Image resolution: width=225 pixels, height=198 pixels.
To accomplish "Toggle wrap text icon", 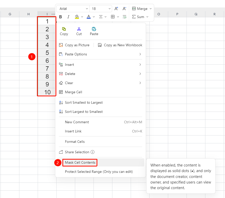I will [x=124, y=17].
